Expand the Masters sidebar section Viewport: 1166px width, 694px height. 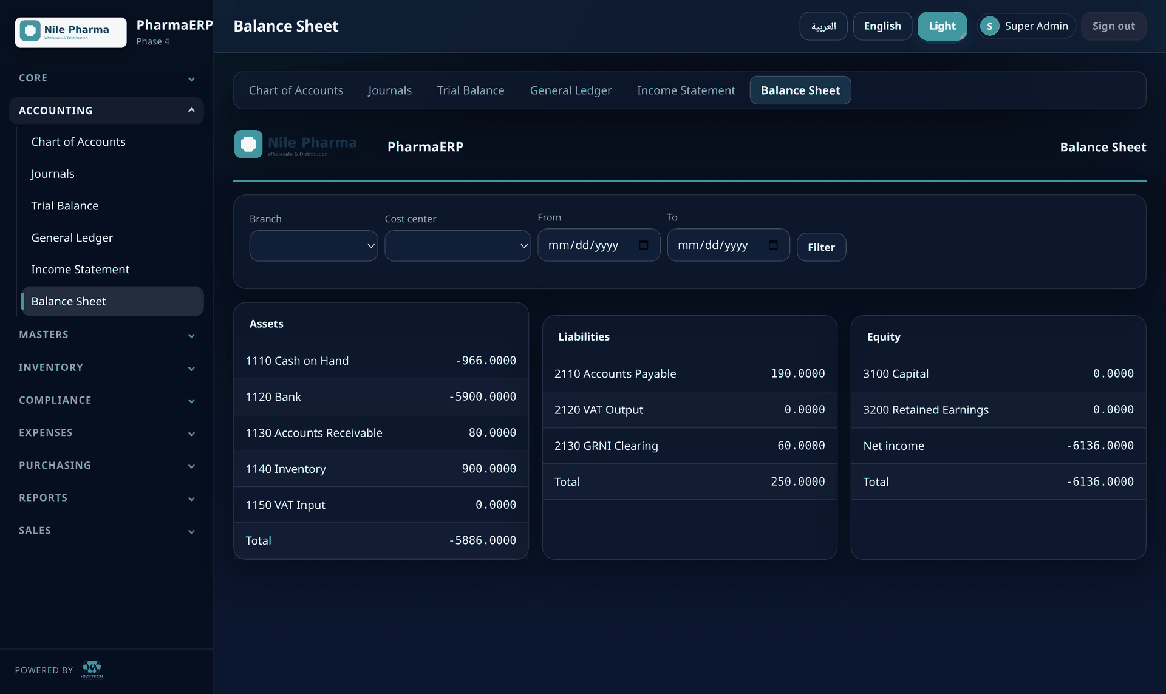pos(106,335)
